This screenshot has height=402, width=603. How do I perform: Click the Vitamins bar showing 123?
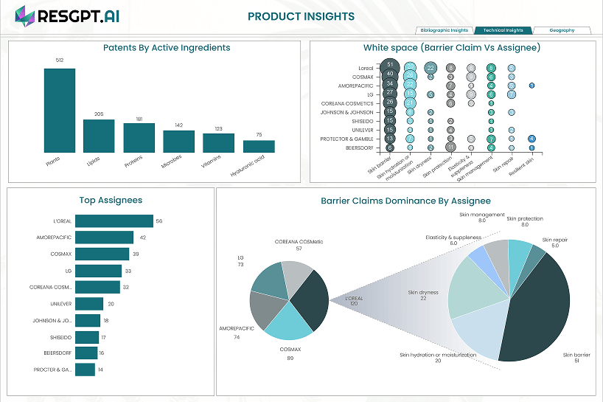tap(218, 143)
